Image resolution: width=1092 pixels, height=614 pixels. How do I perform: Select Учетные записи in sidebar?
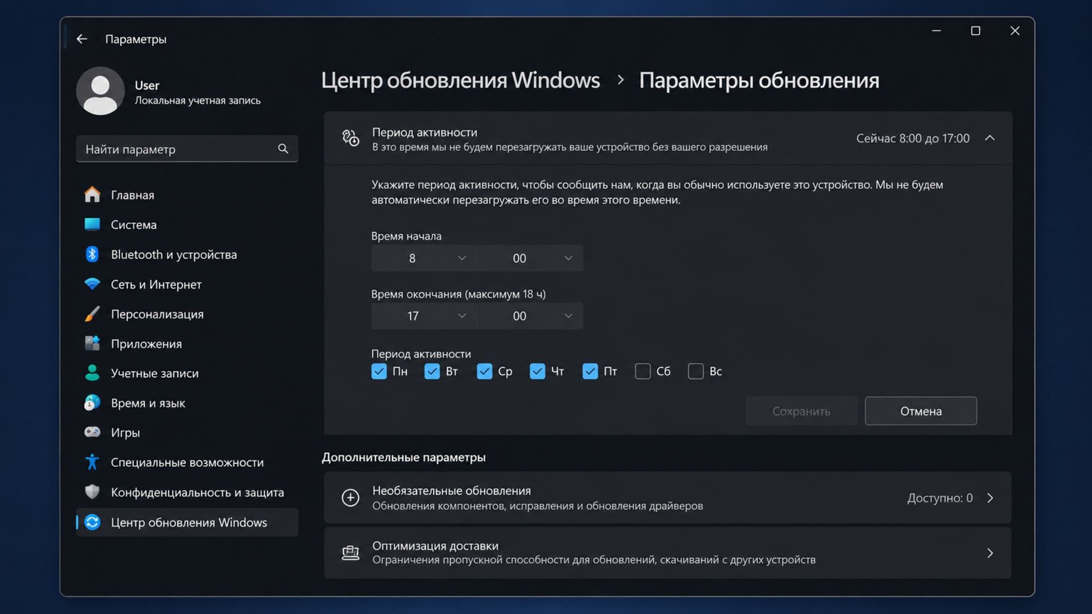click(187, 373)
